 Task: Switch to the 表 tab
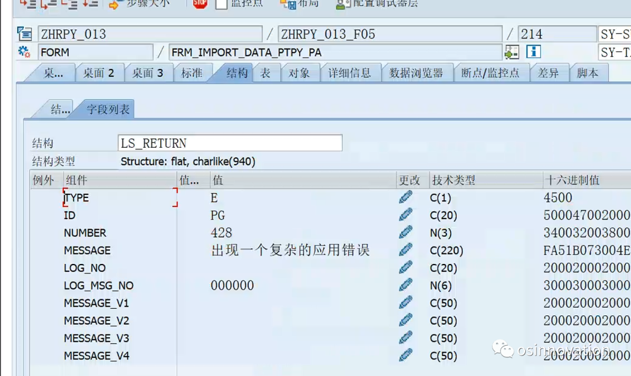coord(265,73)
